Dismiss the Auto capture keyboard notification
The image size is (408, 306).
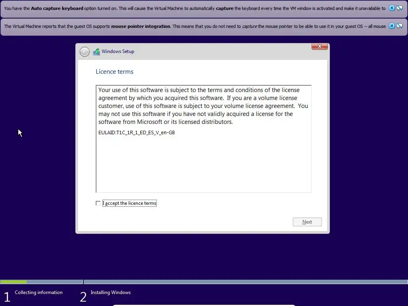pyautogui.click(x=392, y=8)
